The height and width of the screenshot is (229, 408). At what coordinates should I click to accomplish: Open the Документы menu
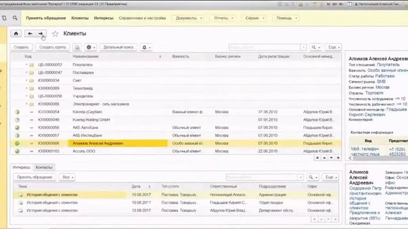pos(189,18)
